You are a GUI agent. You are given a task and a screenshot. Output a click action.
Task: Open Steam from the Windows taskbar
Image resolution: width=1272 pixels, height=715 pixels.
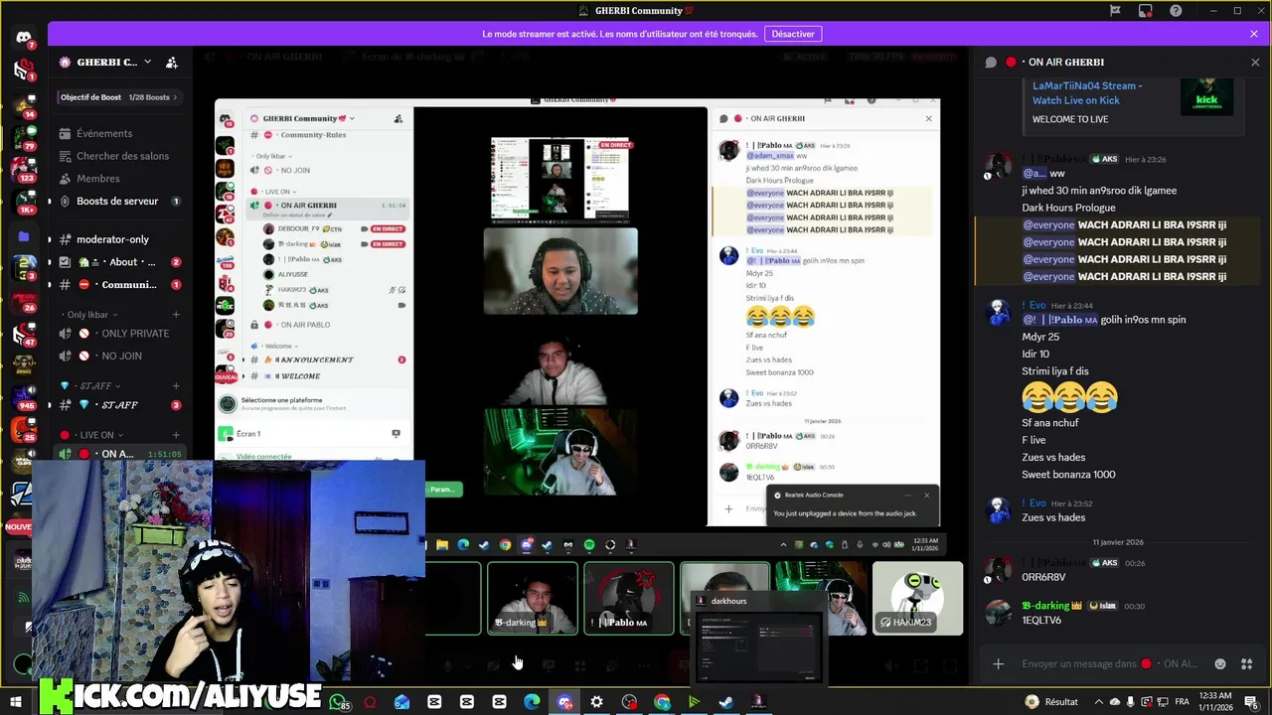(x=726, y=702)
